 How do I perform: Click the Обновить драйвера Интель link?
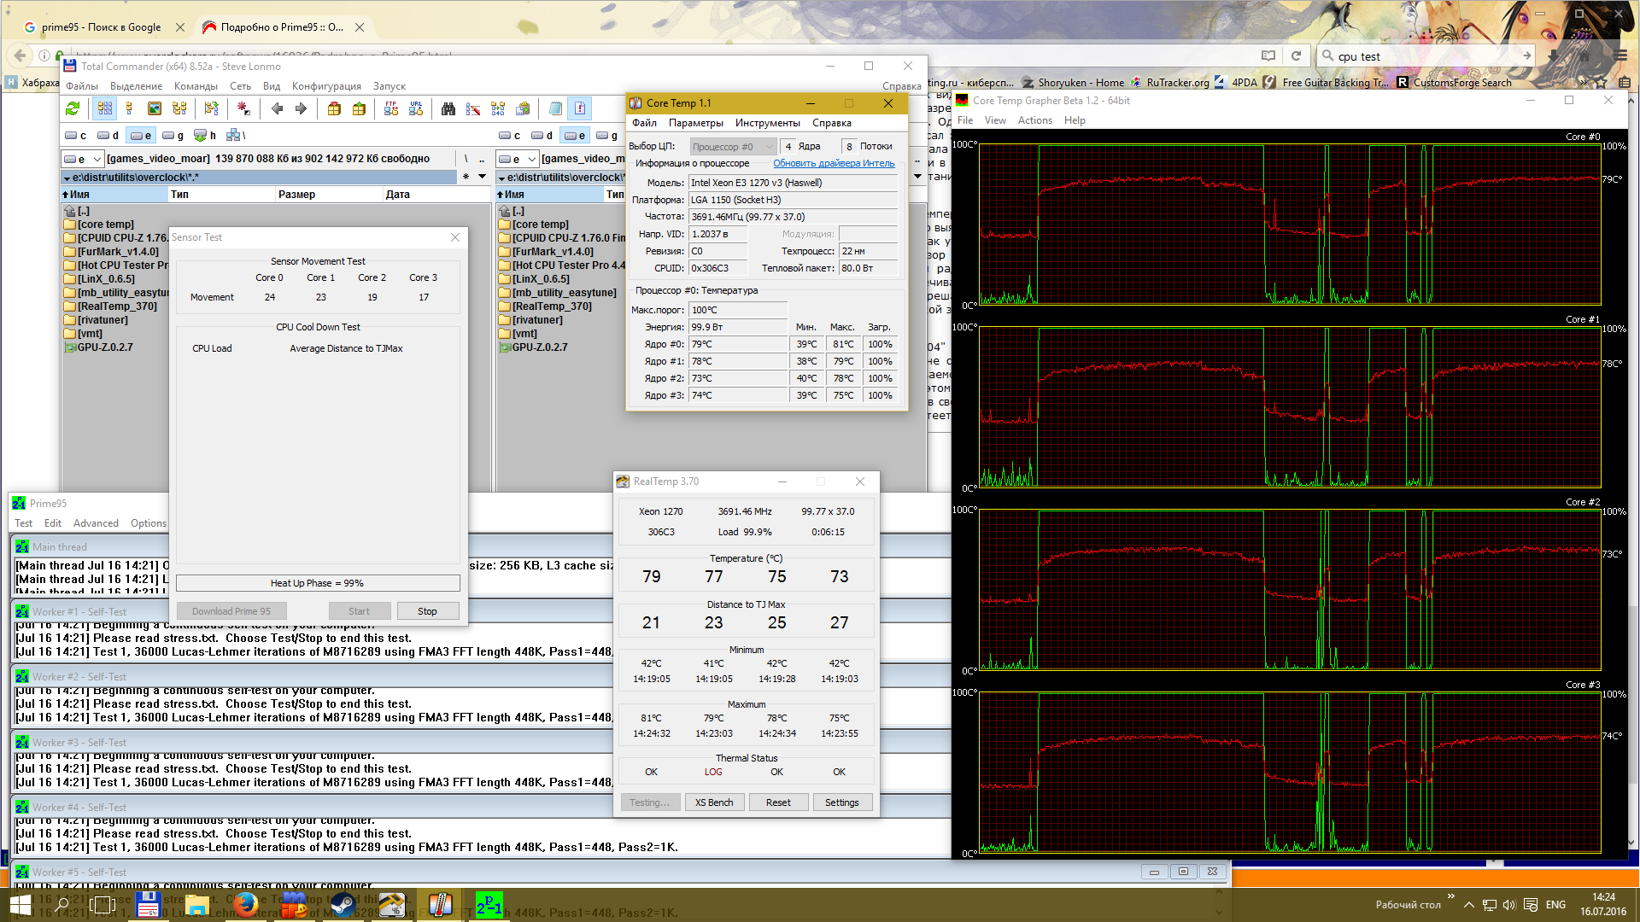click(x=833, y=163)
